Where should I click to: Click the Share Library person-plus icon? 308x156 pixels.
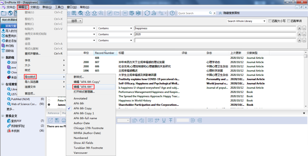point(154,13)
